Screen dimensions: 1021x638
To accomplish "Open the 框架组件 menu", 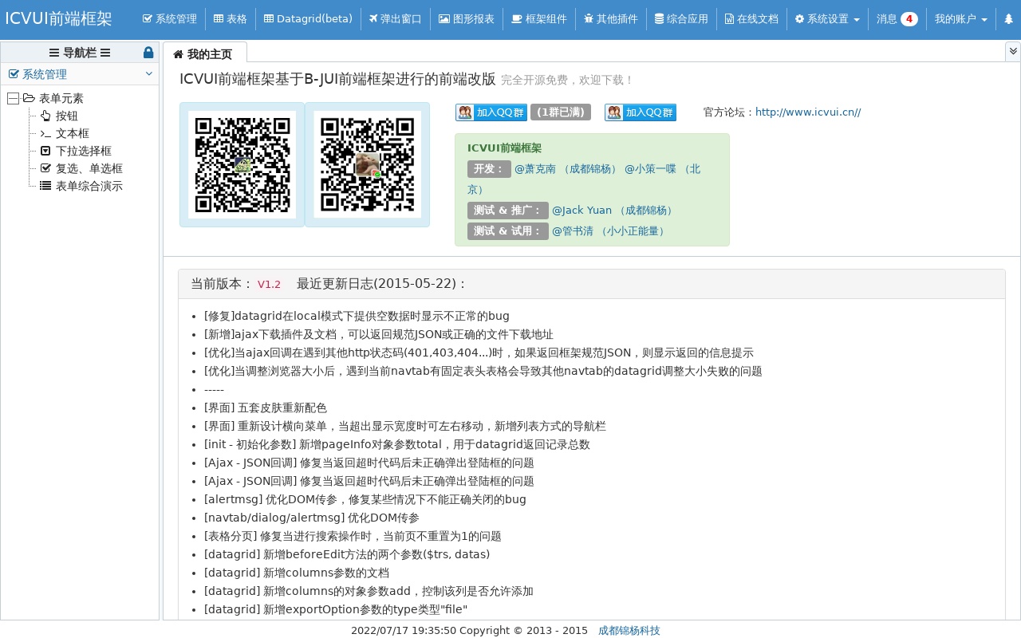I will coord(538,18).
